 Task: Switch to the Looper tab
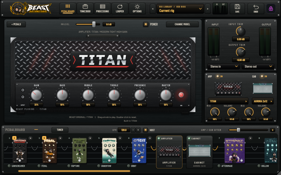[120, 8]
